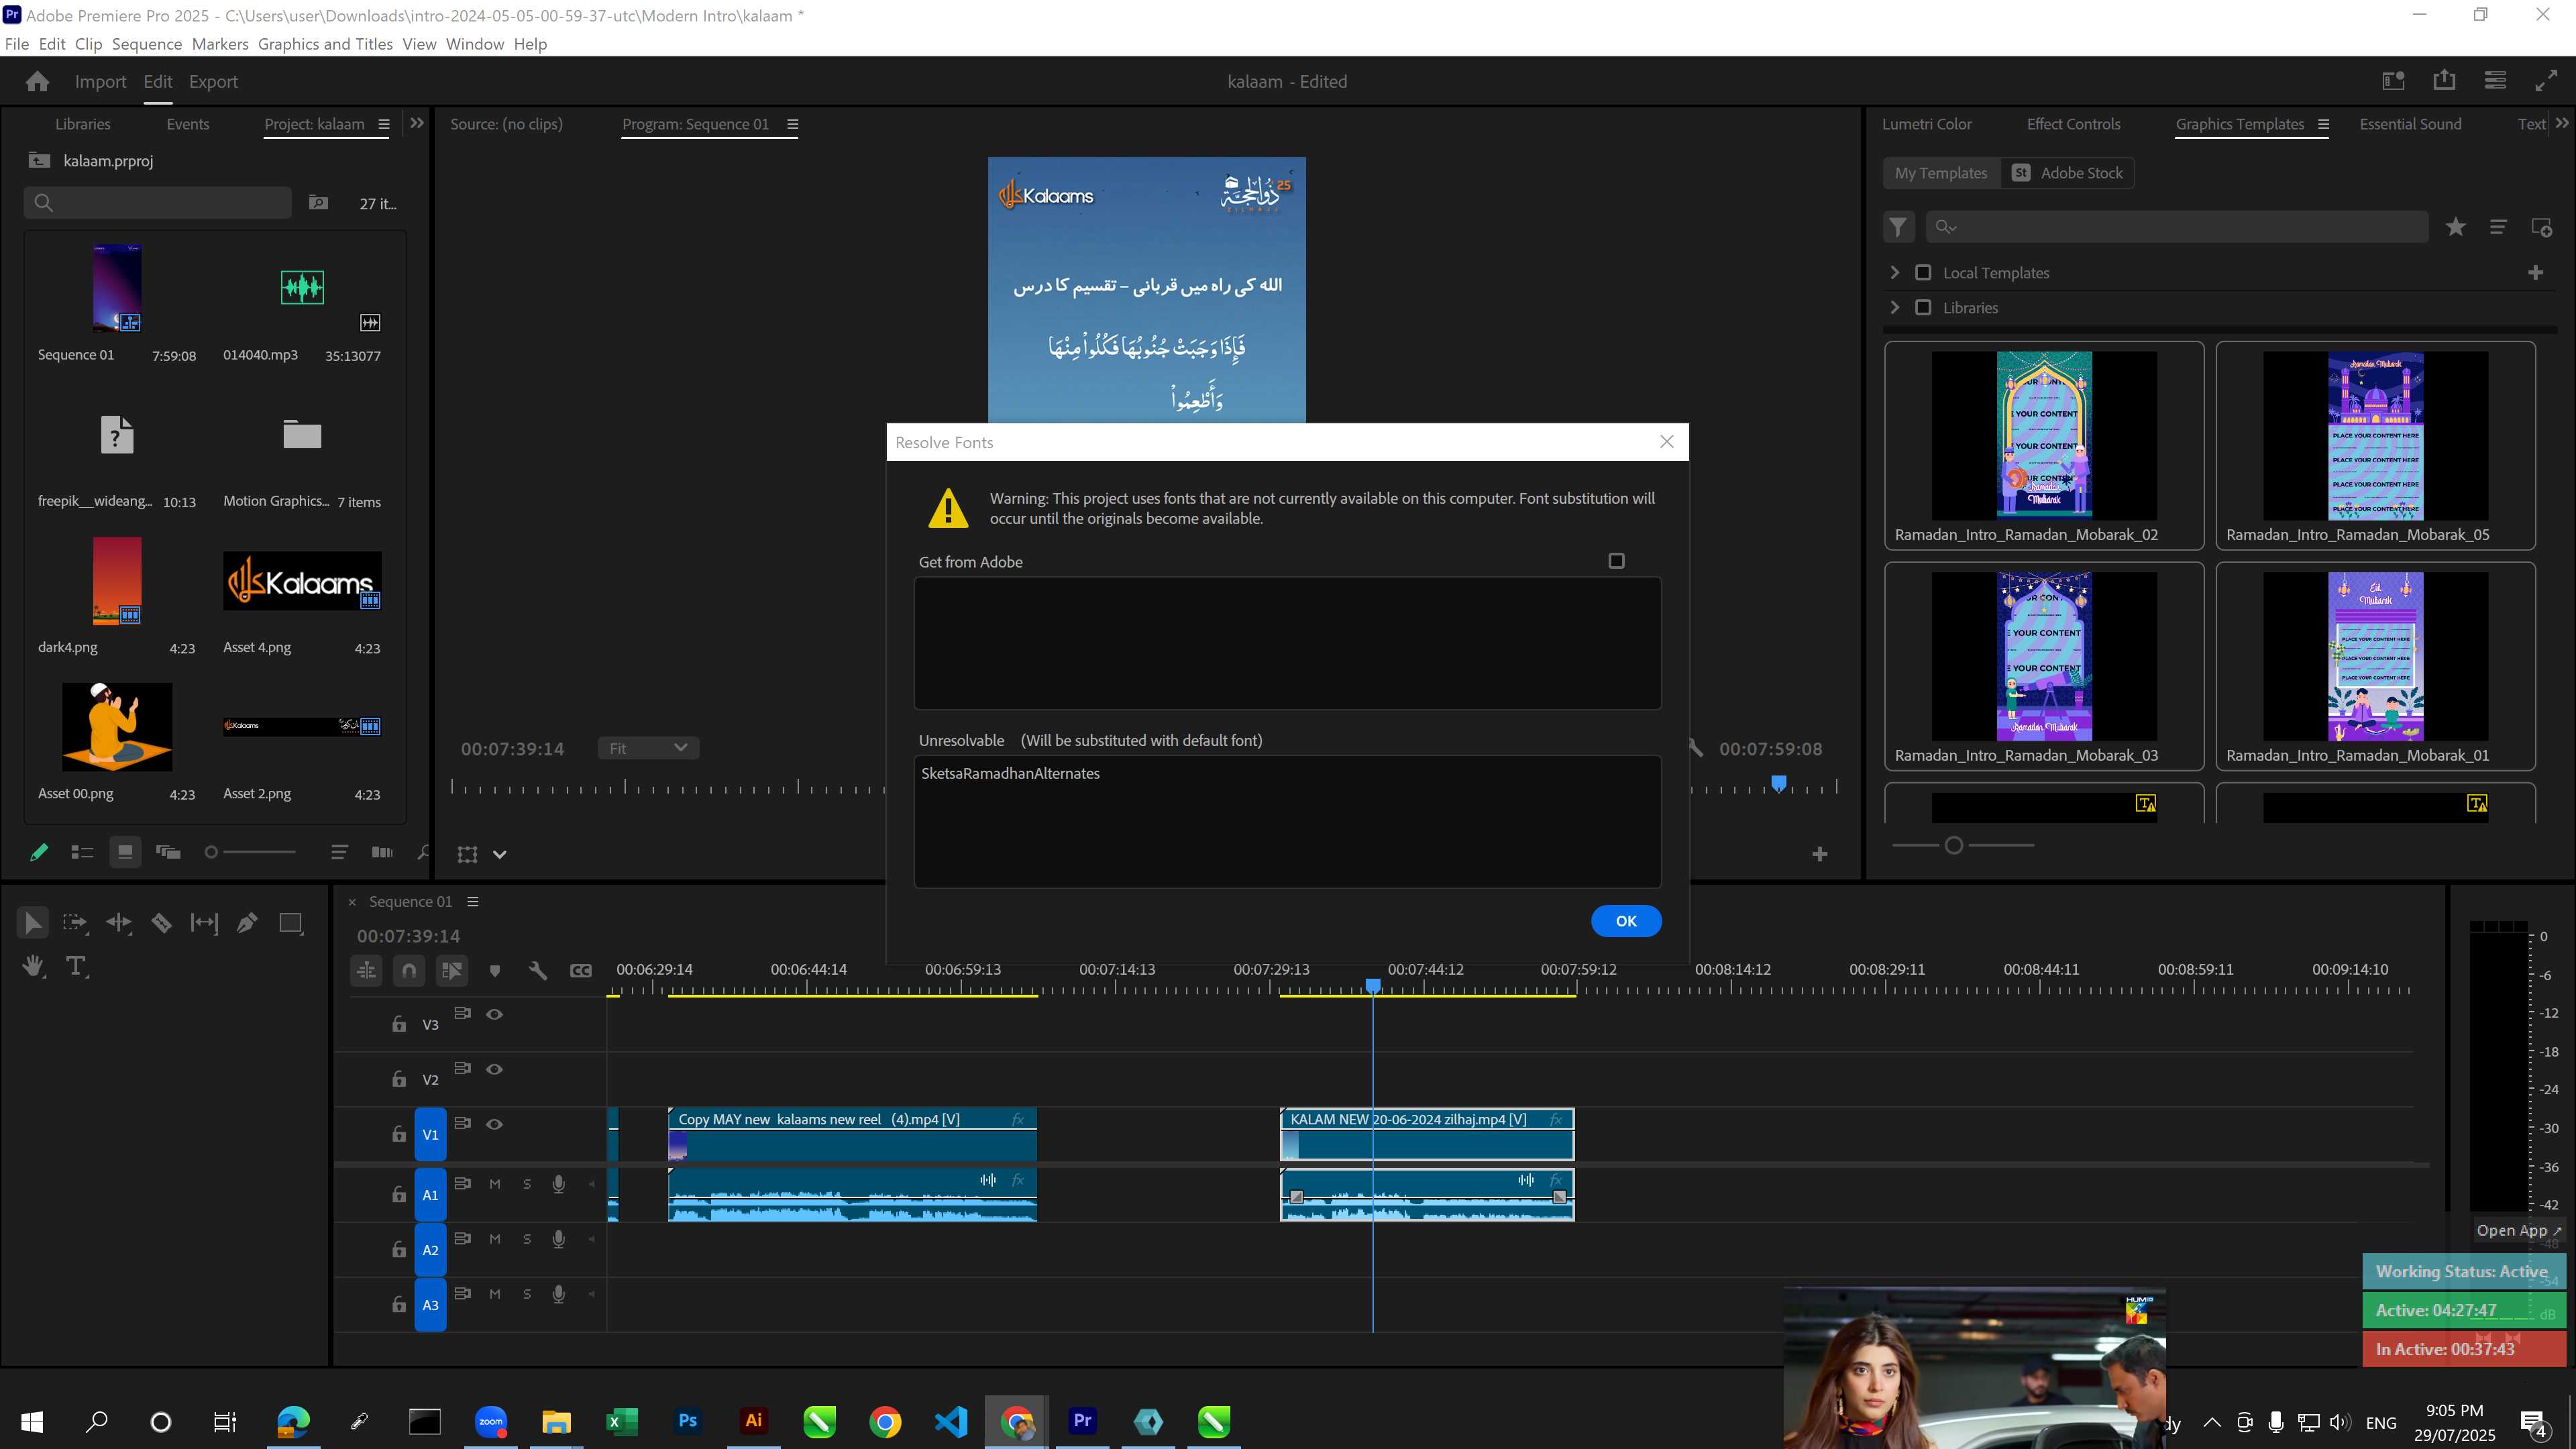
Task: Select the Type tool
Action: pyautogui.click(x=76, y=966)
